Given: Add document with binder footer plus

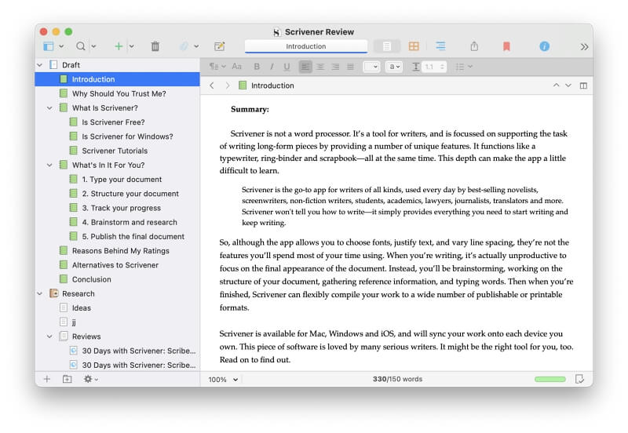Looking at the screenshot, I should [x=47, y=379].
